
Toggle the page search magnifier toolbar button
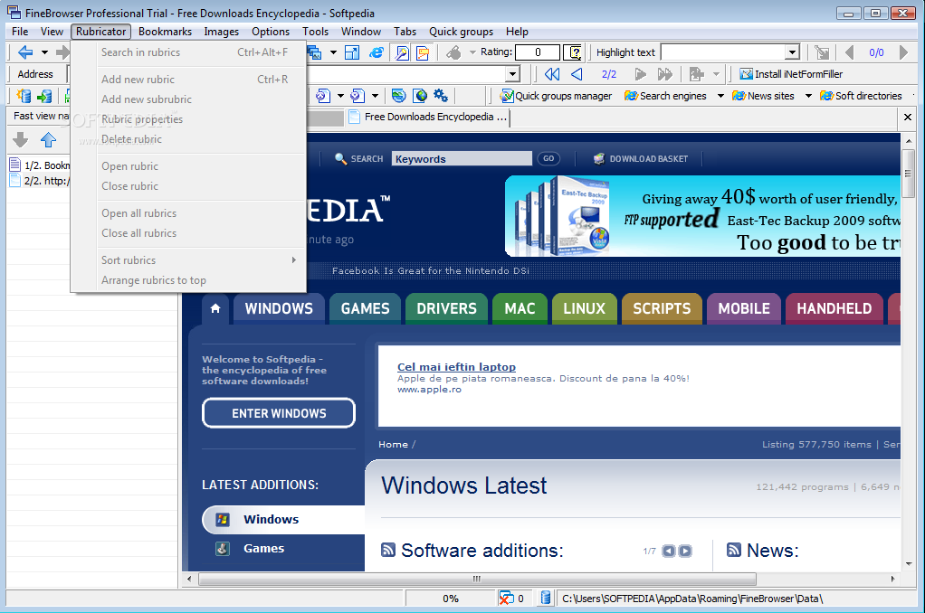click(402, 52)
